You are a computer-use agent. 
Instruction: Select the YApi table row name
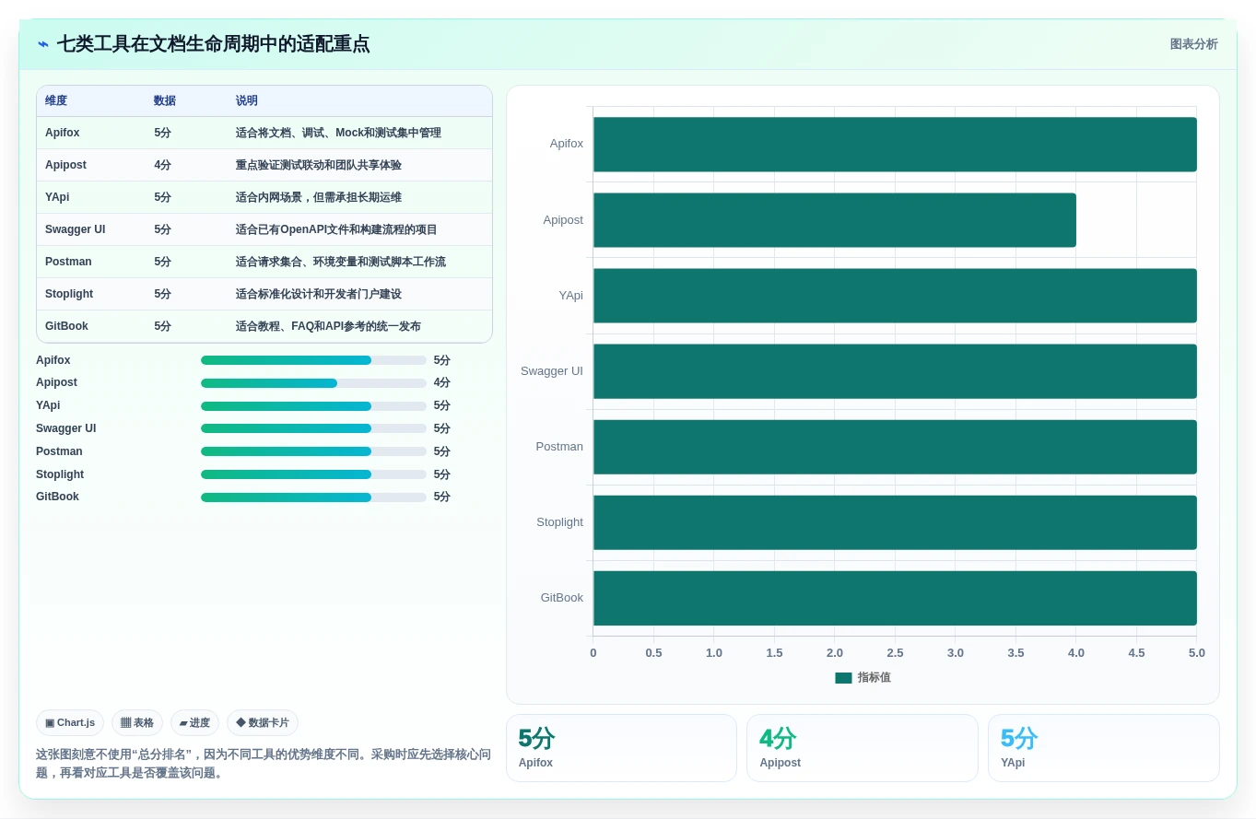pyautogui.click(x=57, y=197)
